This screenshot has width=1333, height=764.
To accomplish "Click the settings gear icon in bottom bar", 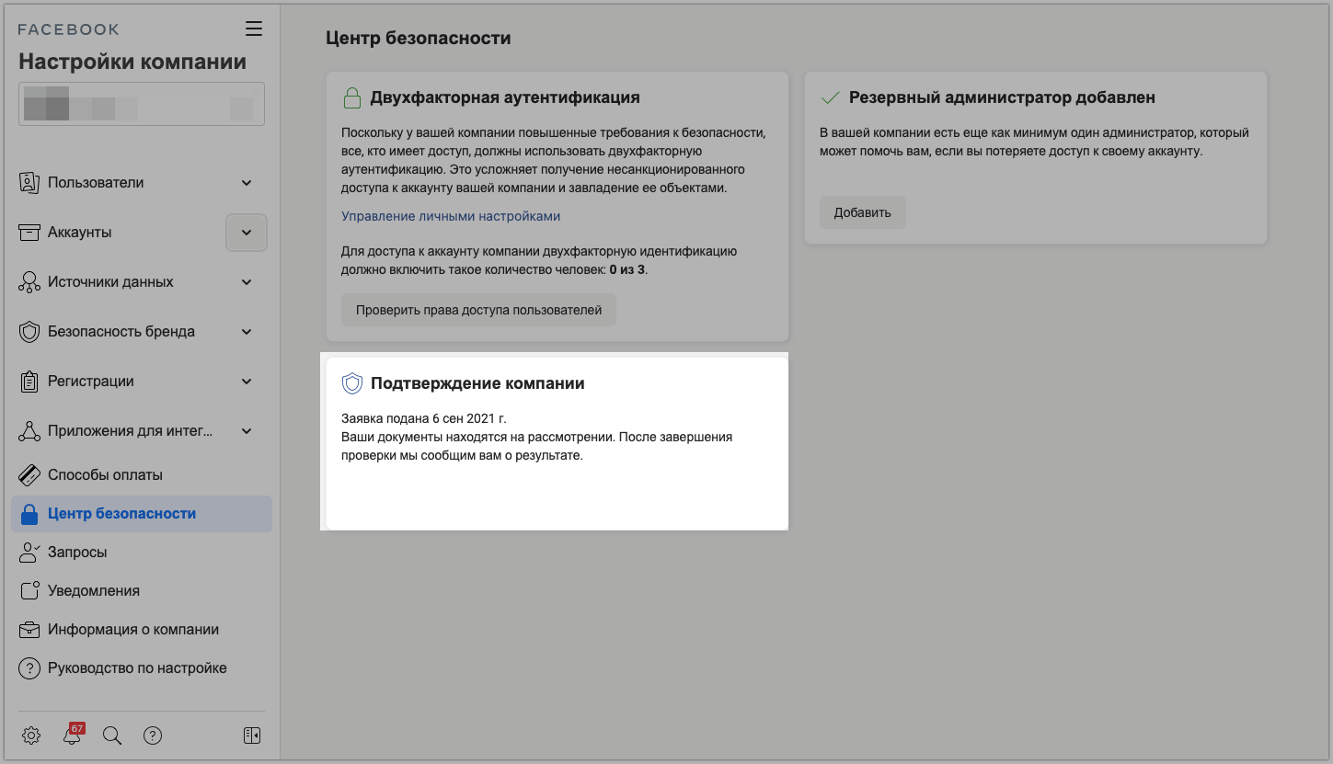I will pyautogui.click(x=31, y=735).
